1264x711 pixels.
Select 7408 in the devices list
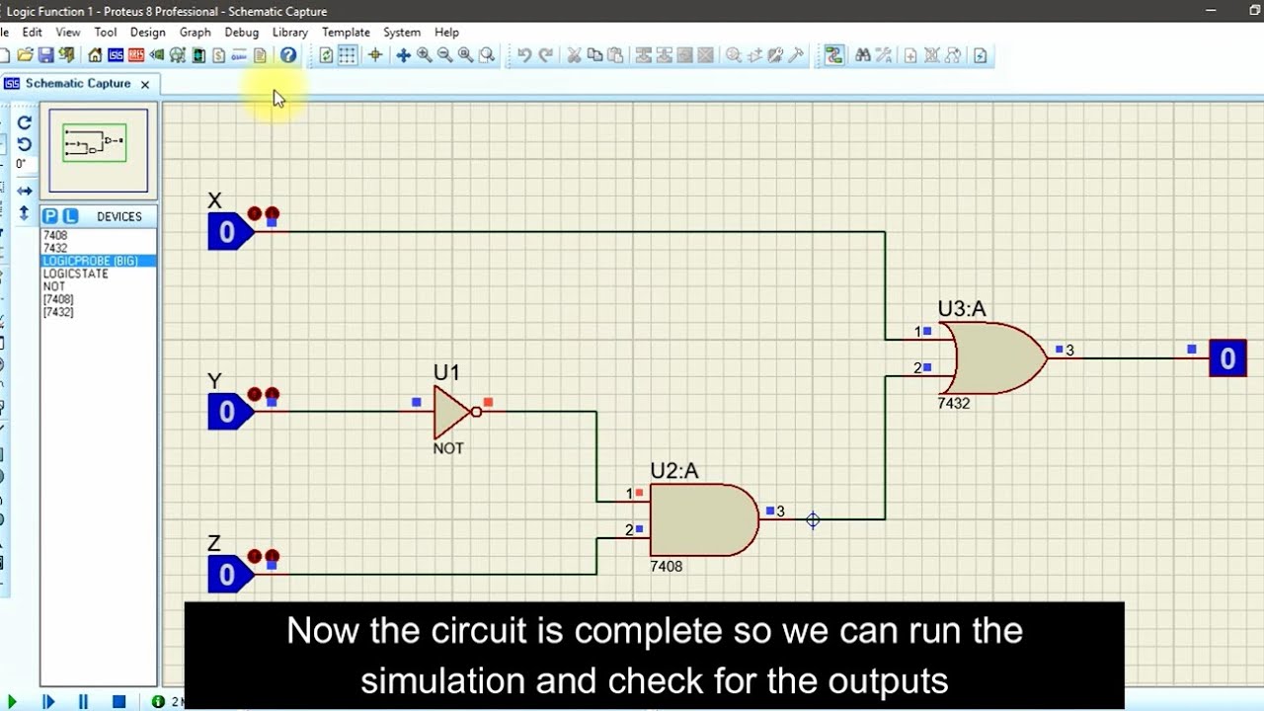tap(55, 236)
